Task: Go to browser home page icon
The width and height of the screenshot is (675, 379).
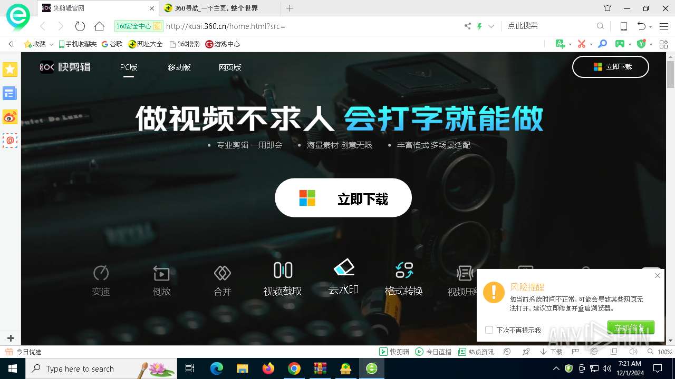Action: click(99, 26)
